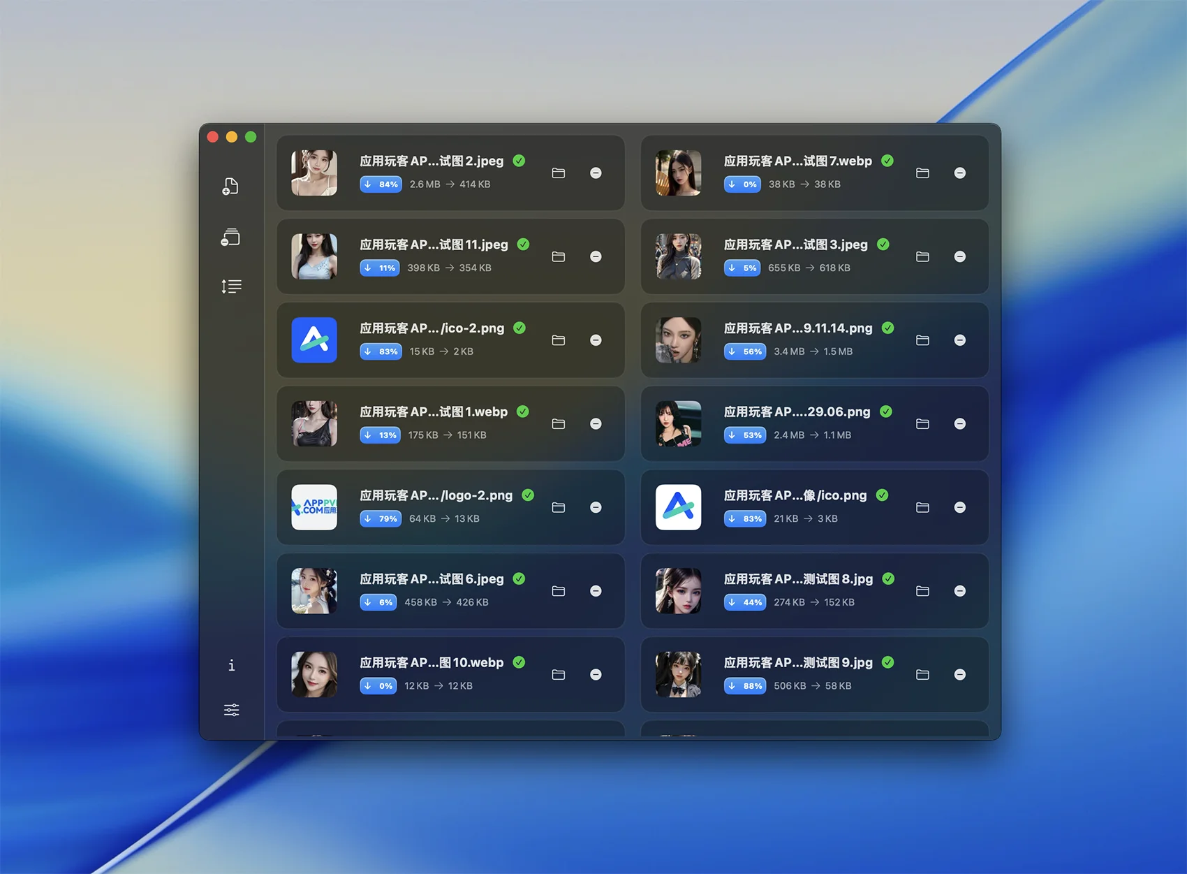This screenshot has width=1187, height=874.
Task: Reveal ico-2.png file in folder
Action: click(558, 340)
